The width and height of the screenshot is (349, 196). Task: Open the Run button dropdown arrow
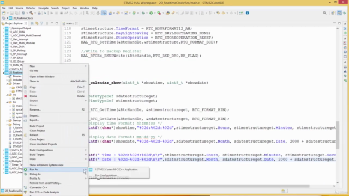coord(155,13)
